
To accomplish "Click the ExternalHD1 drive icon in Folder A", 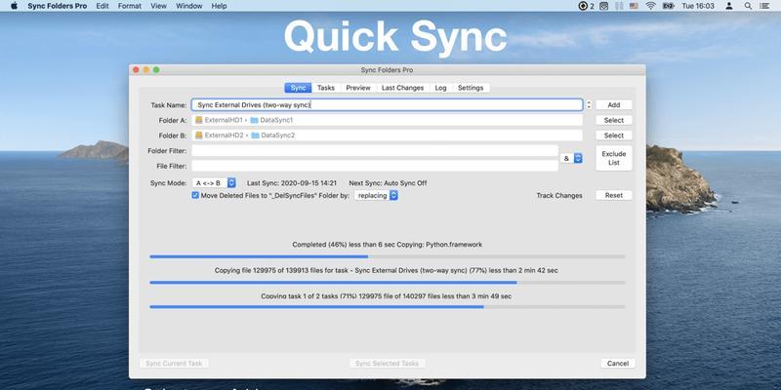I will tap(199, 120).
